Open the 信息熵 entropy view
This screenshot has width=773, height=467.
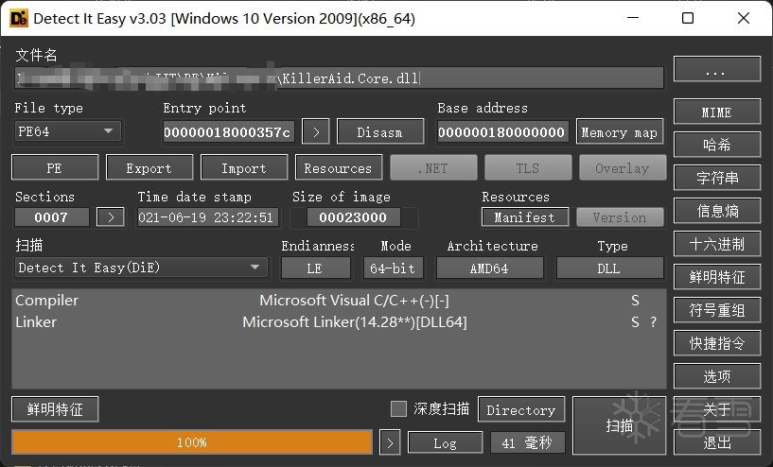[x=717, y=211]
